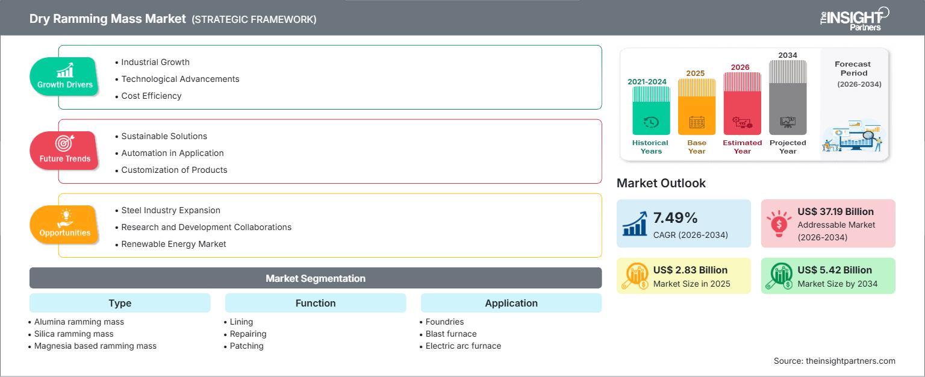Select the Function segmentation header
Screen dimensions: 925x377
click(x=316, y=303)
